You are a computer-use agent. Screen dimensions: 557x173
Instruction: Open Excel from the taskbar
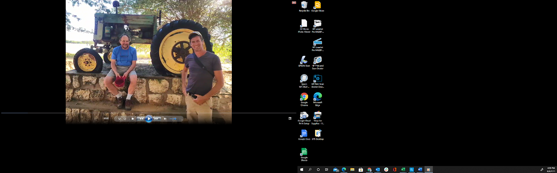(403, 170)
